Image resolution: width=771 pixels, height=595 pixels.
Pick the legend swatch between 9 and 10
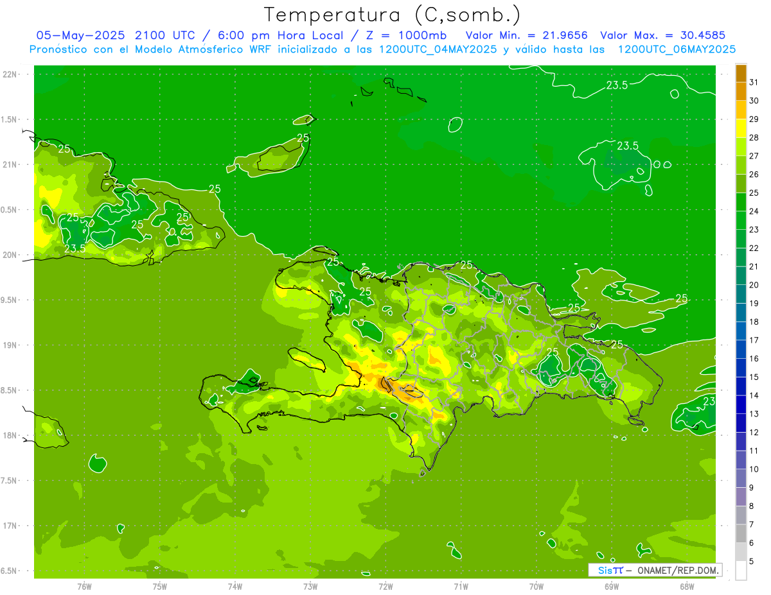click(741, 478)
